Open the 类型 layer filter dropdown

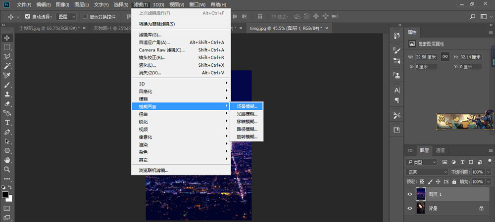click(x=421, y=162)
